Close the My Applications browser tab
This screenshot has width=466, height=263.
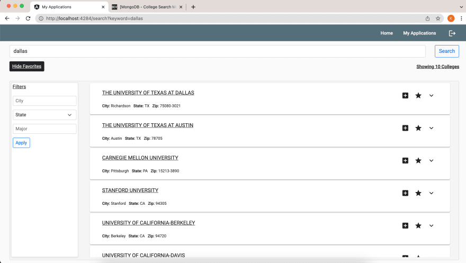pyautogui.click(x=103, y=7)
